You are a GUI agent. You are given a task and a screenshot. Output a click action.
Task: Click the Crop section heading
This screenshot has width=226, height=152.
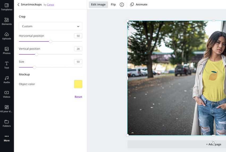22,17
